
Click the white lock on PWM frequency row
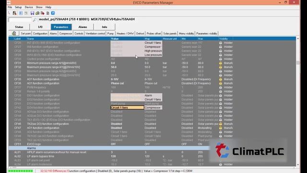221,87
